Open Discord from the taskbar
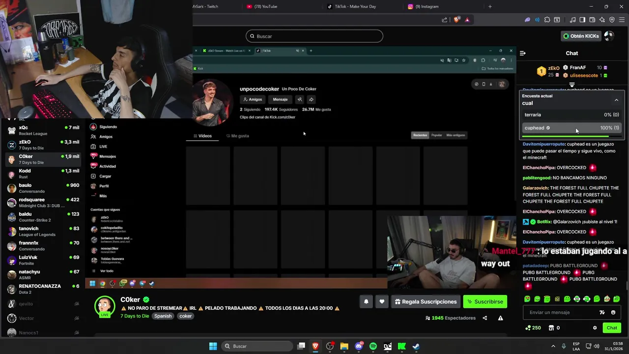 (x=359, y=346)
